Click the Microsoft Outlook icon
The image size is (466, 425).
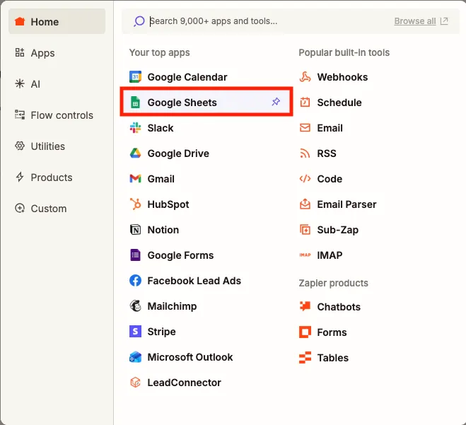(x=135, y=357)
